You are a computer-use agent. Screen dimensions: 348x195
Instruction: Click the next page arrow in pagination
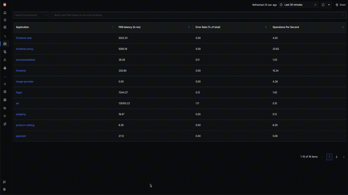[x=344, y=157]
